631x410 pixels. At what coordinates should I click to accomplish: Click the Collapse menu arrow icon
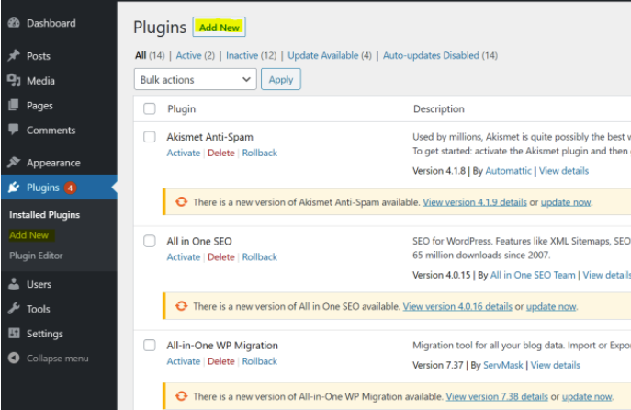coord(14,358)
